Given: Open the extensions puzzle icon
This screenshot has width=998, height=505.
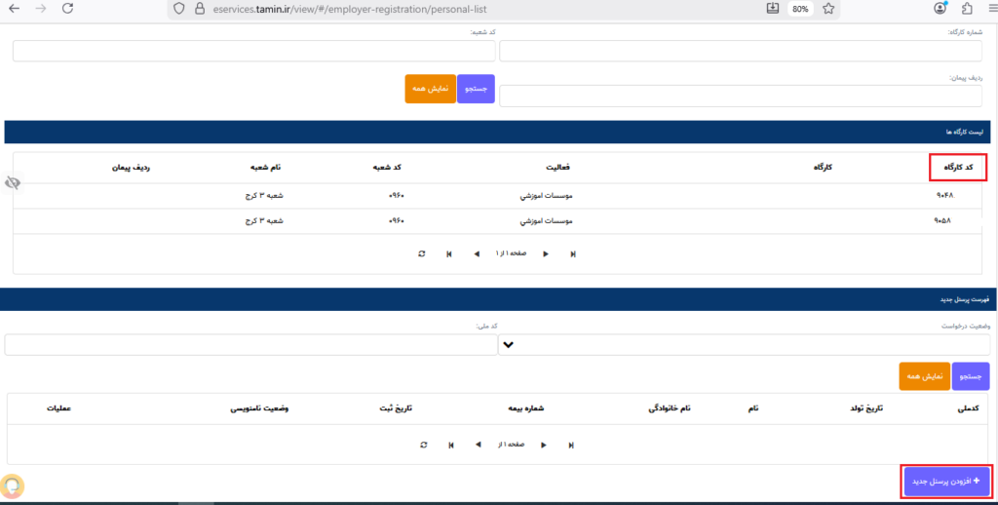Looking at the screenshot, I should click(x=968, y=8).
